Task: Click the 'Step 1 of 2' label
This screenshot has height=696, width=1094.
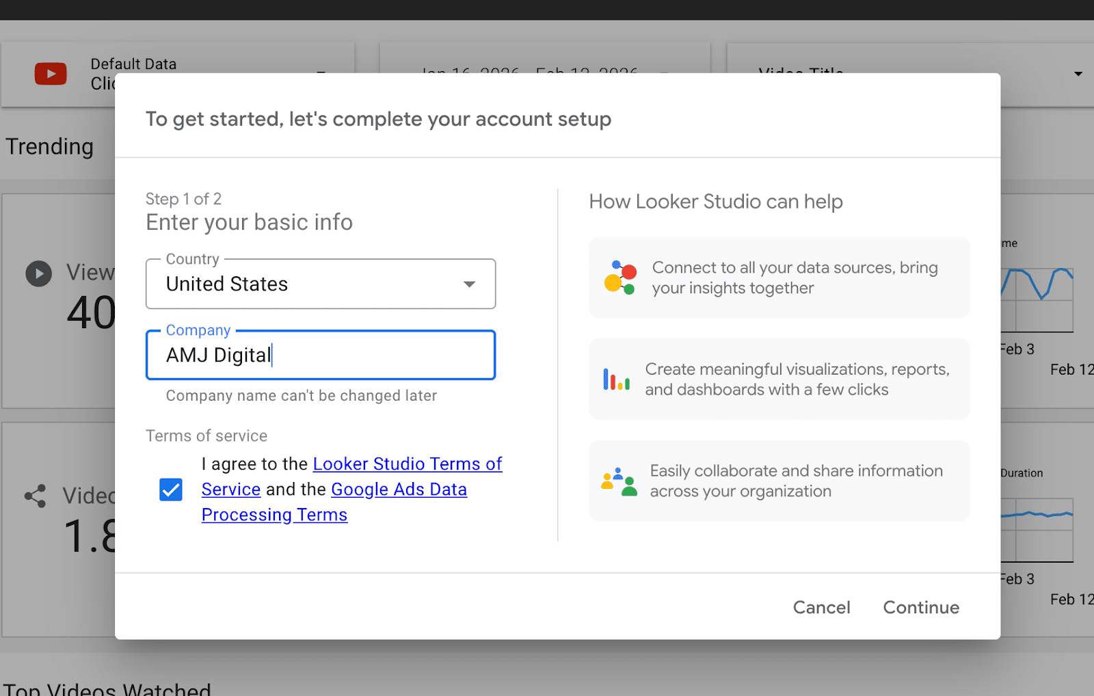Action: click(183, 199)
